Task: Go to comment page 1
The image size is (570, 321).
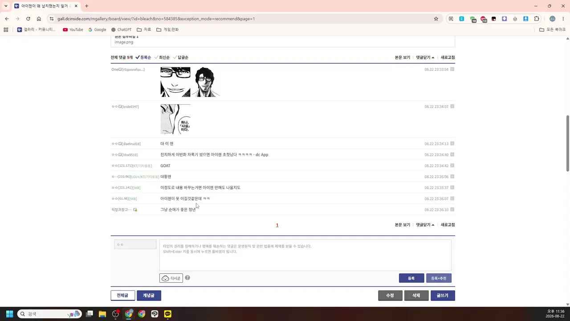Action: point(277,225)
